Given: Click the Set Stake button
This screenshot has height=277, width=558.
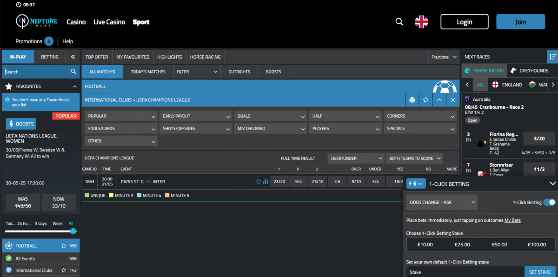Looking at the screenshot, I should [x=540, y=272].
